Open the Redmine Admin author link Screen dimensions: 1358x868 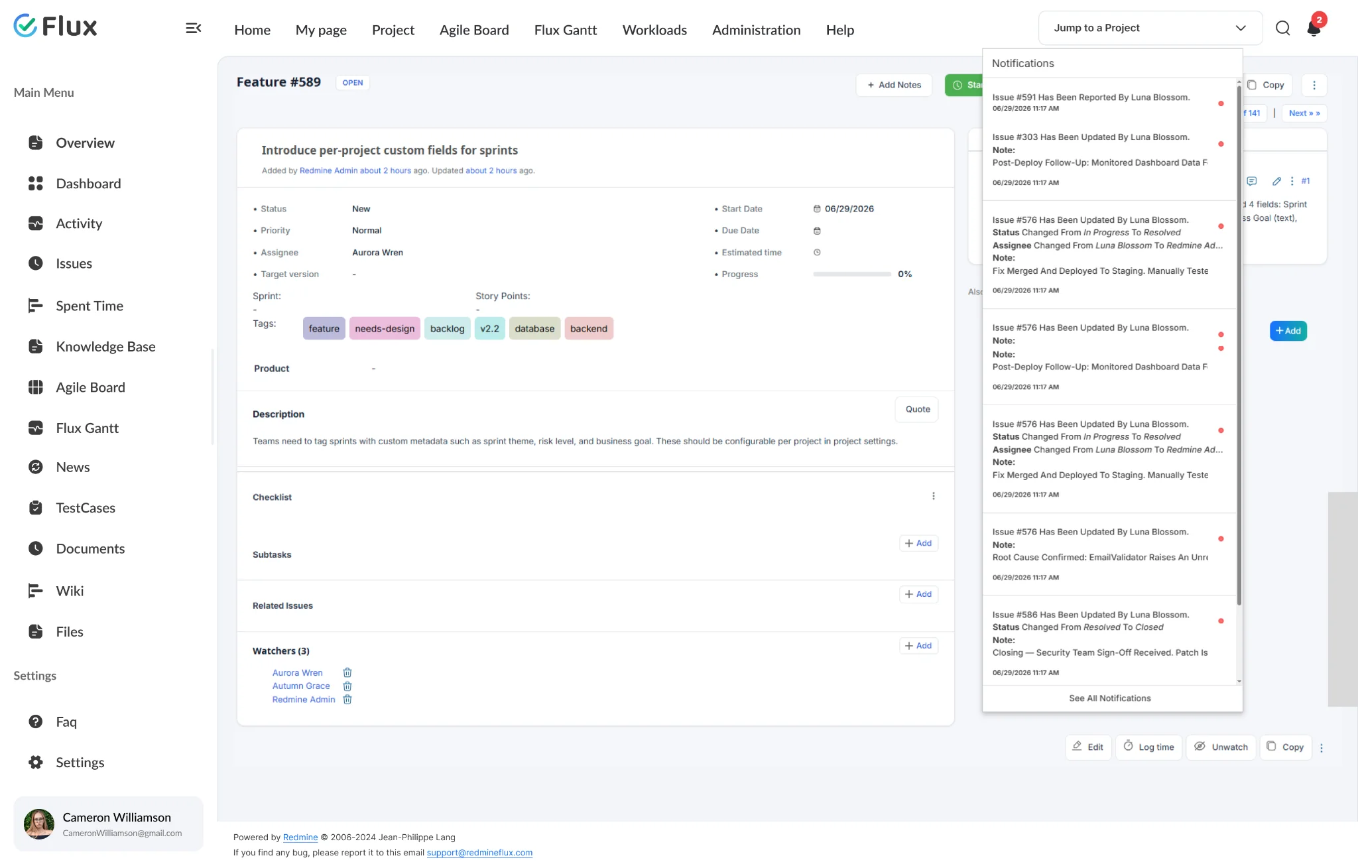[x=328, y=170]
